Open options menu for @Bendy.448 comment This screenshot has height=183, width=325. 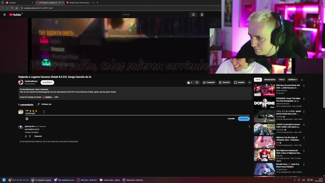click(249, 126)
